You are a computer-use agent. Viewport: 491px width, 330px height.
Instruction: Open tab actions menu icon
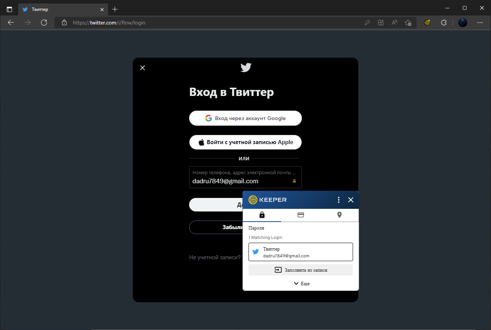pos(9,9)
